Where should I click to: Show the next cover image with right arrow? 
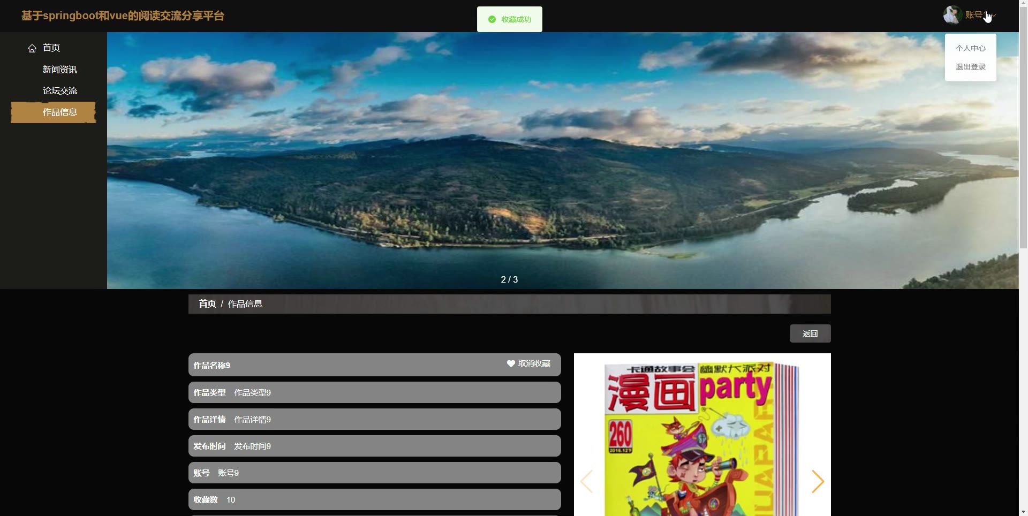[x=818, y=481]
